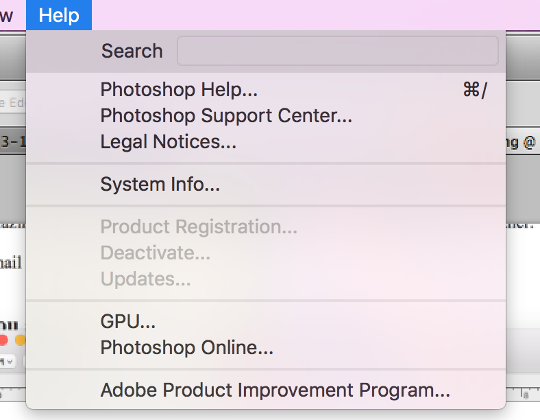Click the Help menu Search field
Screen dimensions: 540x420
[337, 51]
